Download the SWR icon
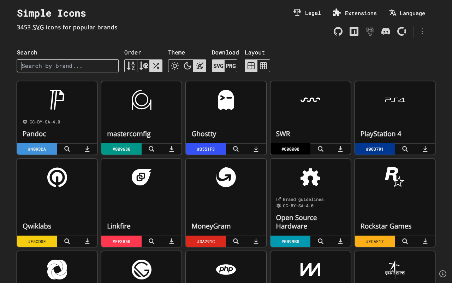The width and height of the screenshot is (452, 283). [x=340, y=149]
